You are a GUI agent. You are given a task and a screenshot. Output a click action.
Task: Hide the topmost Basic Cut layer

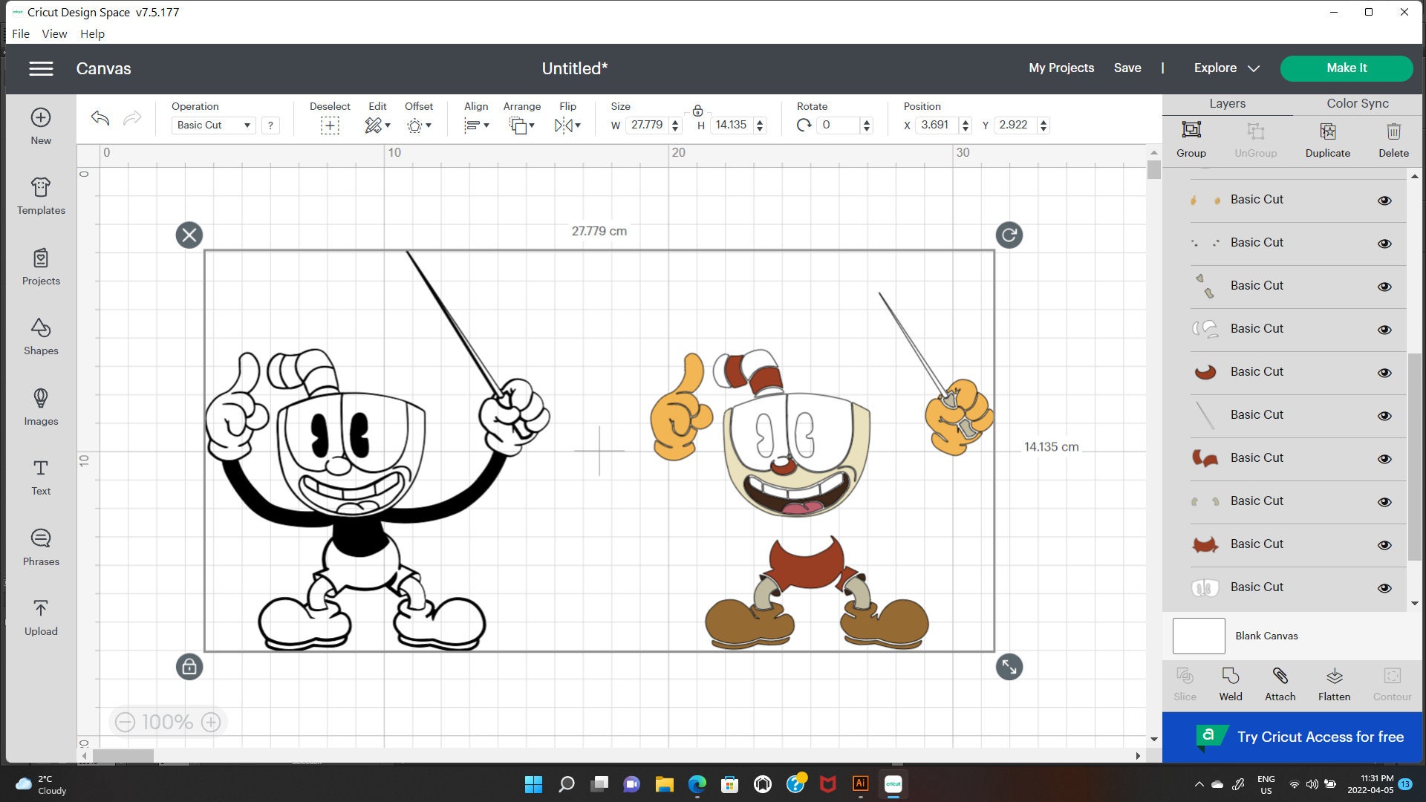pos(1384,200)
